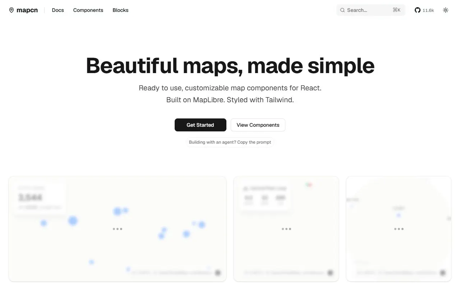Open the rightmost map preview card
The width and height of the screenshot is (460, 288).
coord(399,229)
